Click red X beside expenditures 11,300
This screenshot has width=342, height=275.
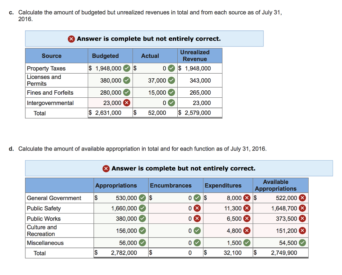247,208
